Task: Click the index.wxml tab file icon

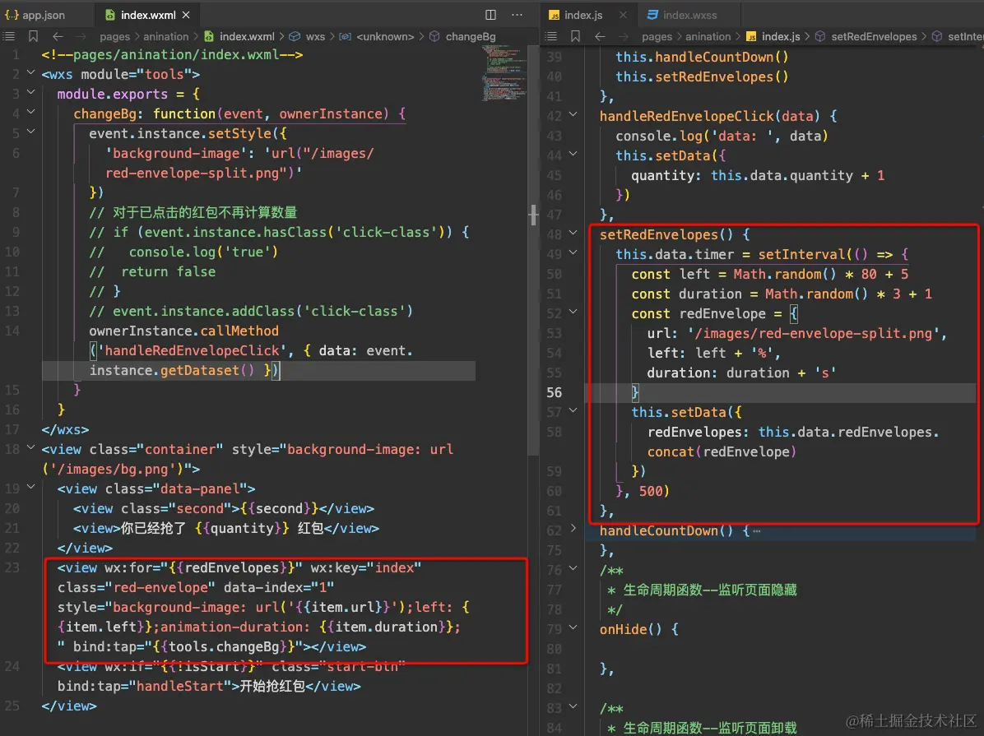Action: 110,15
